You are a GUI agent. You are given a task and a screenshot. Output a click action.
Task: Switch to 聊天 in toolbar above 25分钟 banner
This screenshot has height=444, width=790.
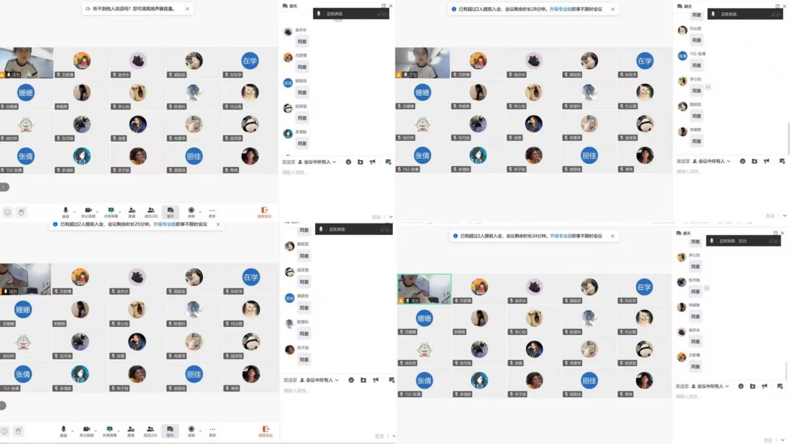[x=170, y=212]
